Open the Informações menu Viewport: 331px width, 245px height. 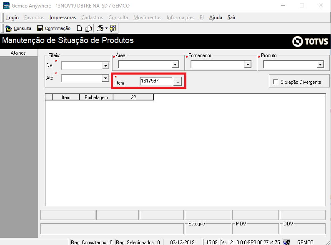coord(180,17)
